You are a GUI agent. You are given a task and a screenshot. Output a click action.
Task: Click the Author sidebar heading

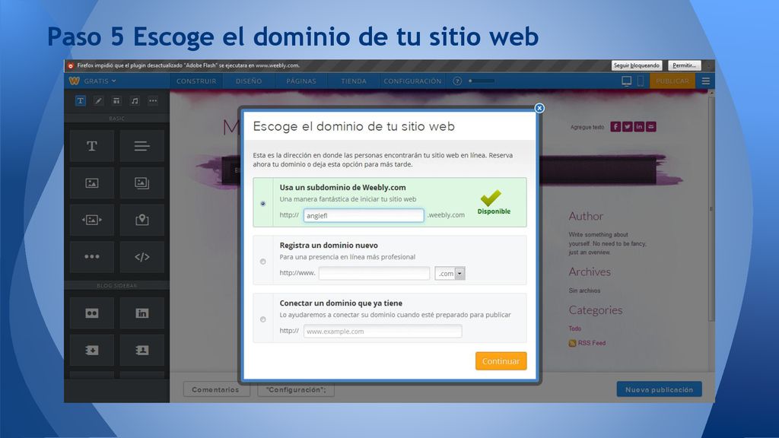point(586,217)
